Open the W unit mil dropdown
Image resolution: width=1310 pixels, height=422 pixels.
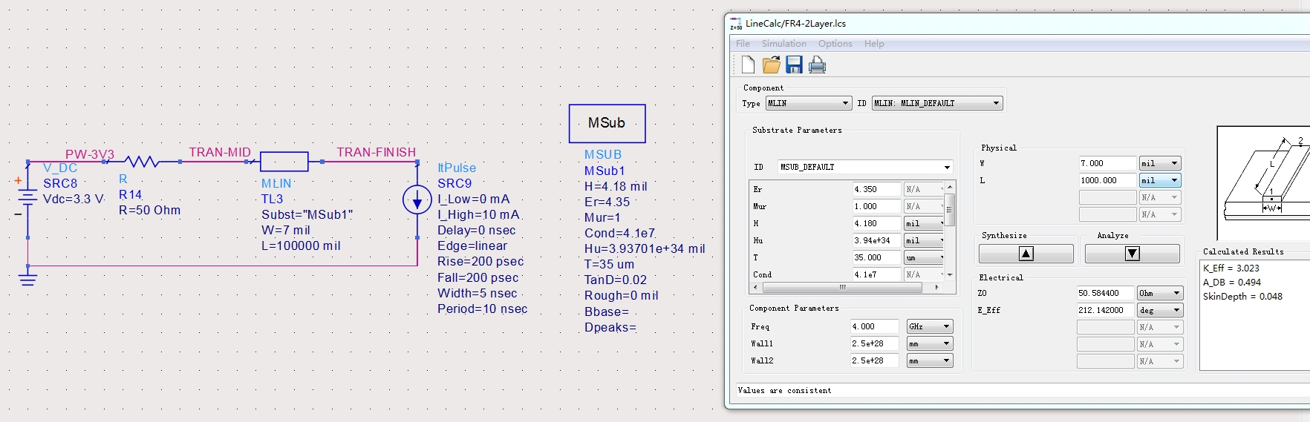point(1160,163)
